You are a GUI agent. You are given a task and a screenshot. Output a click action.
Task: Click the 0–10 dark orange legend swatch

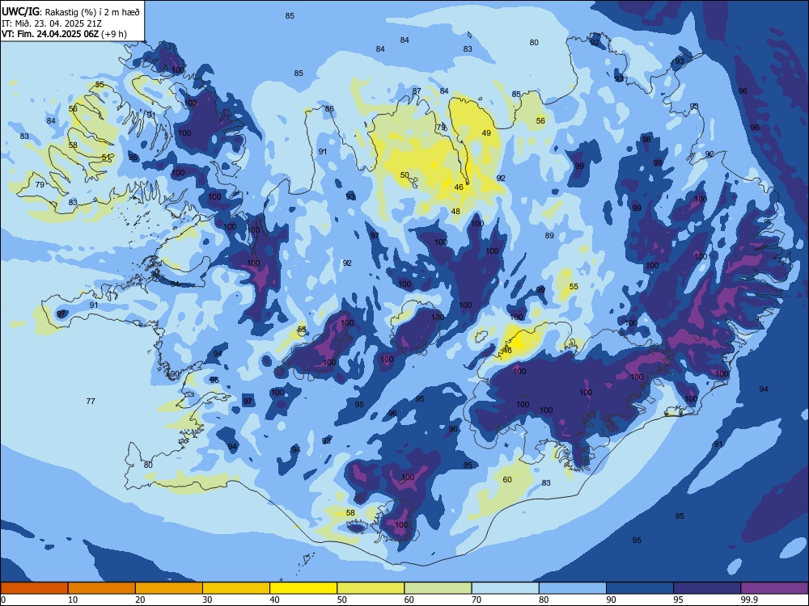click(34, 588)
